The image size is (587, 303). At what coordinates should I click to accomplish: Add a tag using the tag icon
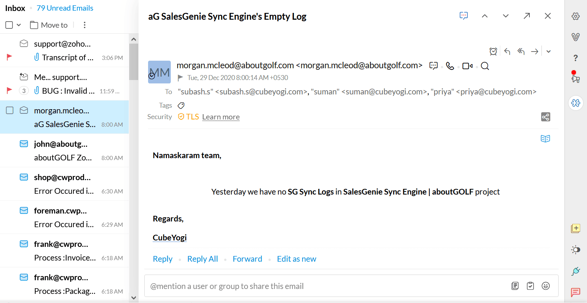[x=181, y=105]
